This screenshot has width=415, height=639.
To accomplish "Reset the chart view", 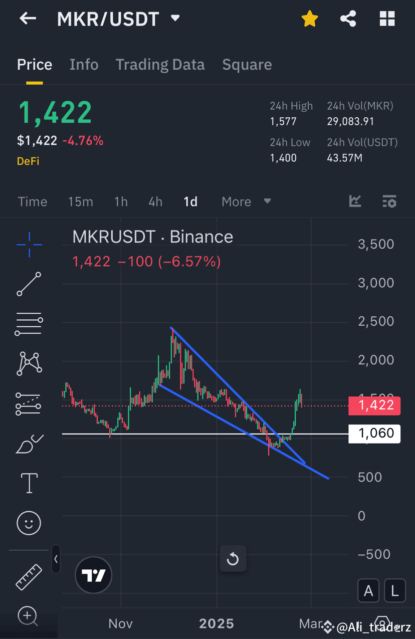I will tap(233, 559).
